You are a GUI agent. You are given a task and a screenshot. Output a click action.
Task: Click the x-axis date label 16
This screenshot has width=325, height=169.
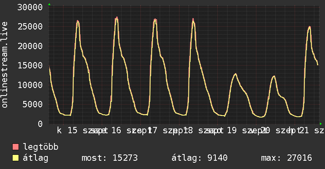point(116,130)
